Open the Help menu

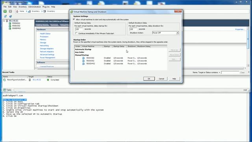pyautogui.click(x=53, y=7)
